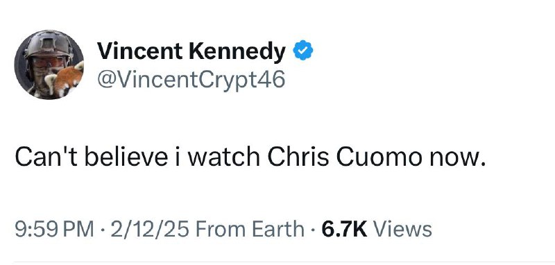Click the 6.7K view count
The image size is (555, 265).
coord(344,229)
